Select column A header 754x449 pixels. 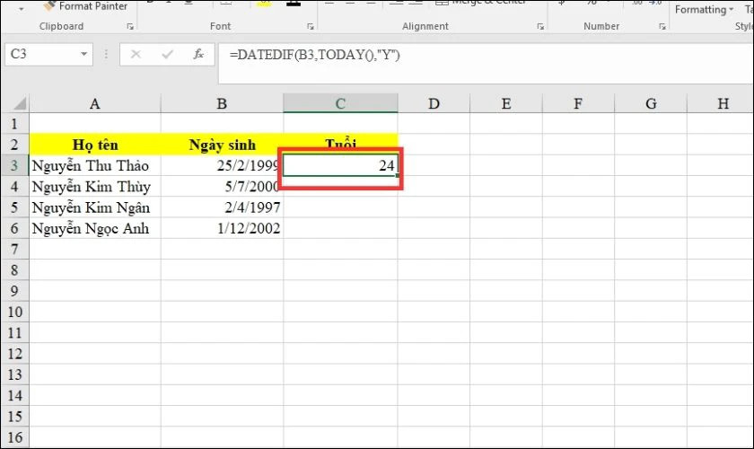[x=95, y=103]
